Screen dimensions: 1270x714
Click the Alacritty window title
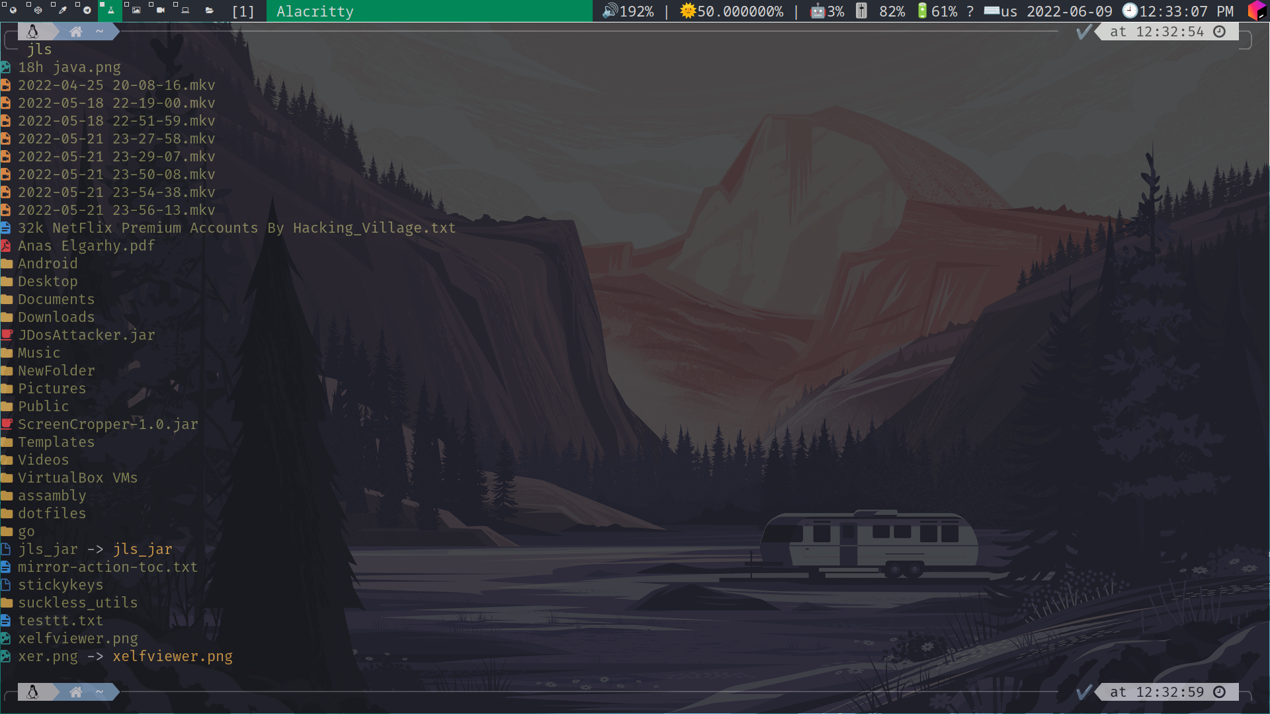pyautogui.click(x=315, y=11)
